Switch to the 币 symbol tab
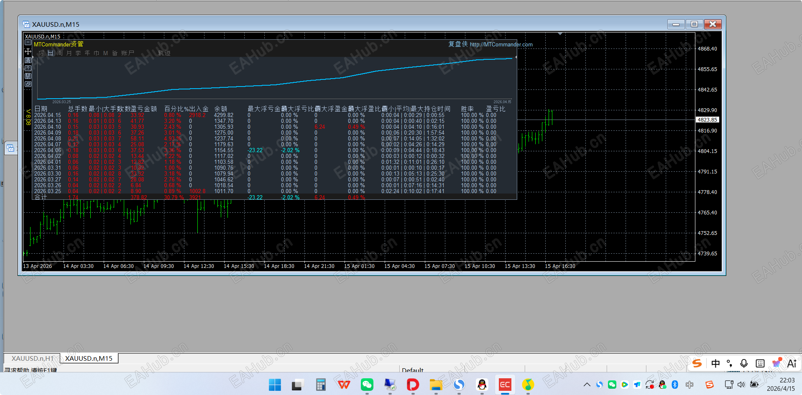This screenshot has height=395, width=802. 97,53
